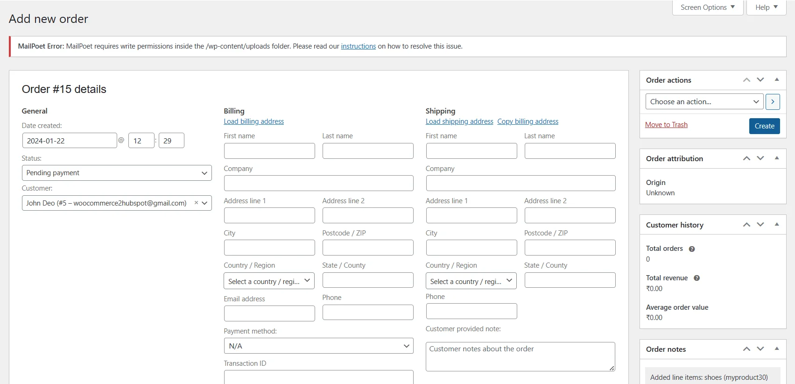Focus the shipping Last name field
The image size is (795, 384).
(x=570, y=151)
